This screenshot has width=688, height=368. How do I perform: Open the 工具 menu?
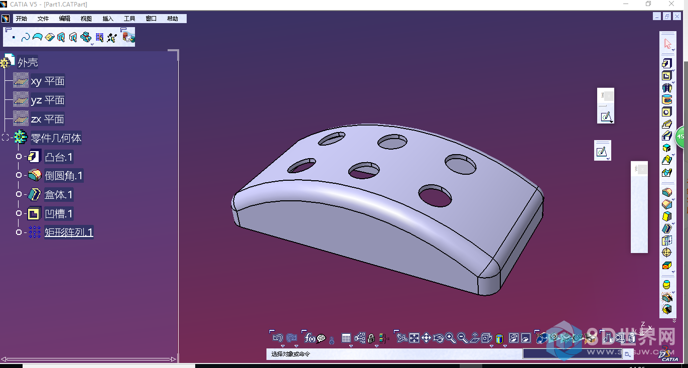129,19
